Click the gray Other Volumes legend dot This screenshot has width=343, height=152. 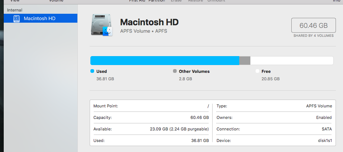[x=175, y=71]
